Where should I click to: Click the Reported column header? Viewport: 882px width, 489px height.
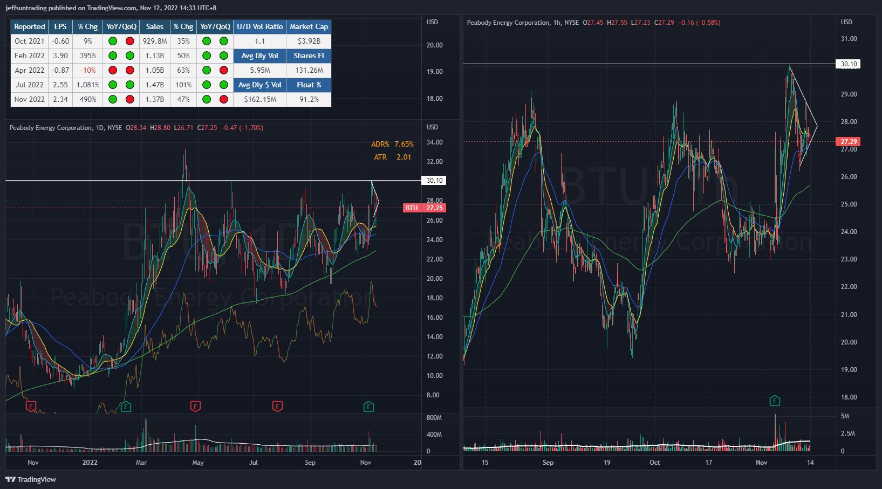coord(29,26)
